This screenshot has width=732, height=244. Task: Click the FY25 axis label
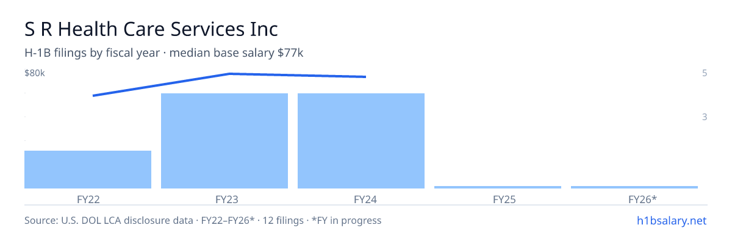click(x=498, y=199)
